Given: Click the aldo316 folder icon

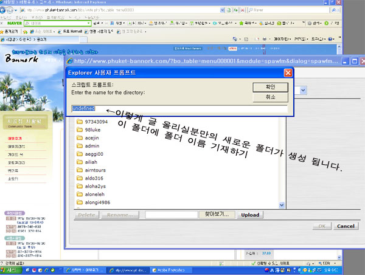Looking at the screenshot, I should [x=79, y=179].
